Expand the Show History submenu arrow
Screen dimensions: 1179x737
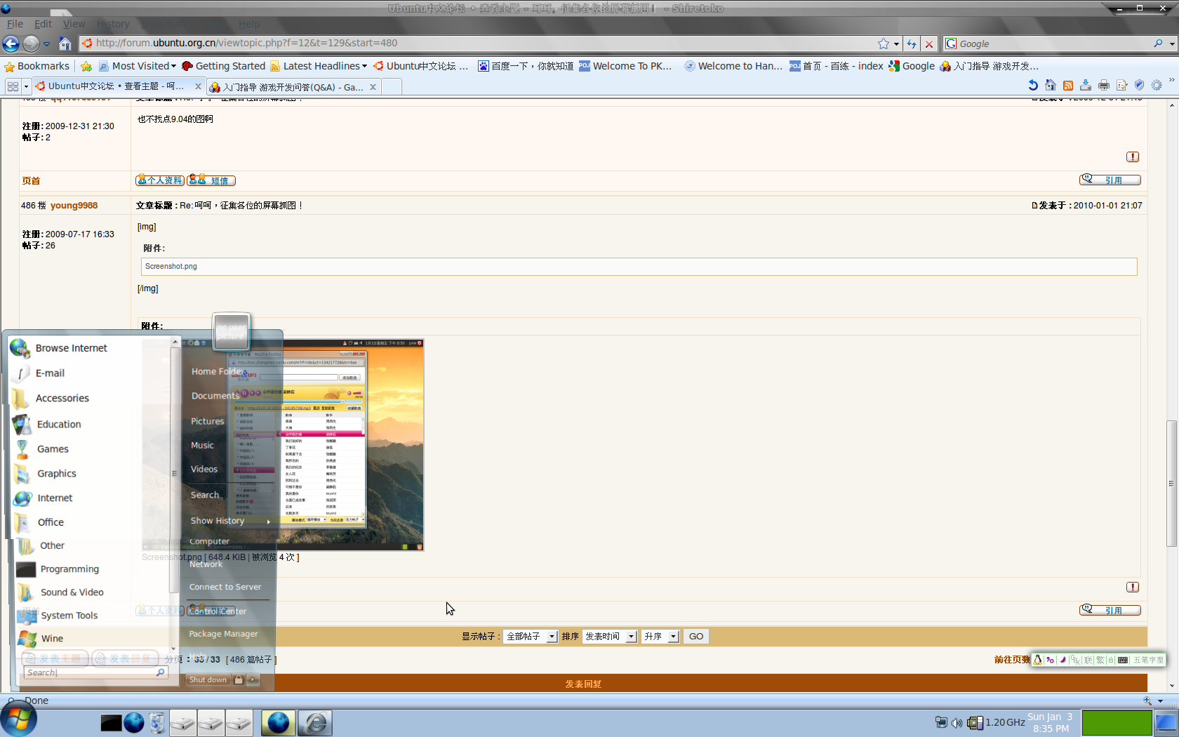click(268, 522)
